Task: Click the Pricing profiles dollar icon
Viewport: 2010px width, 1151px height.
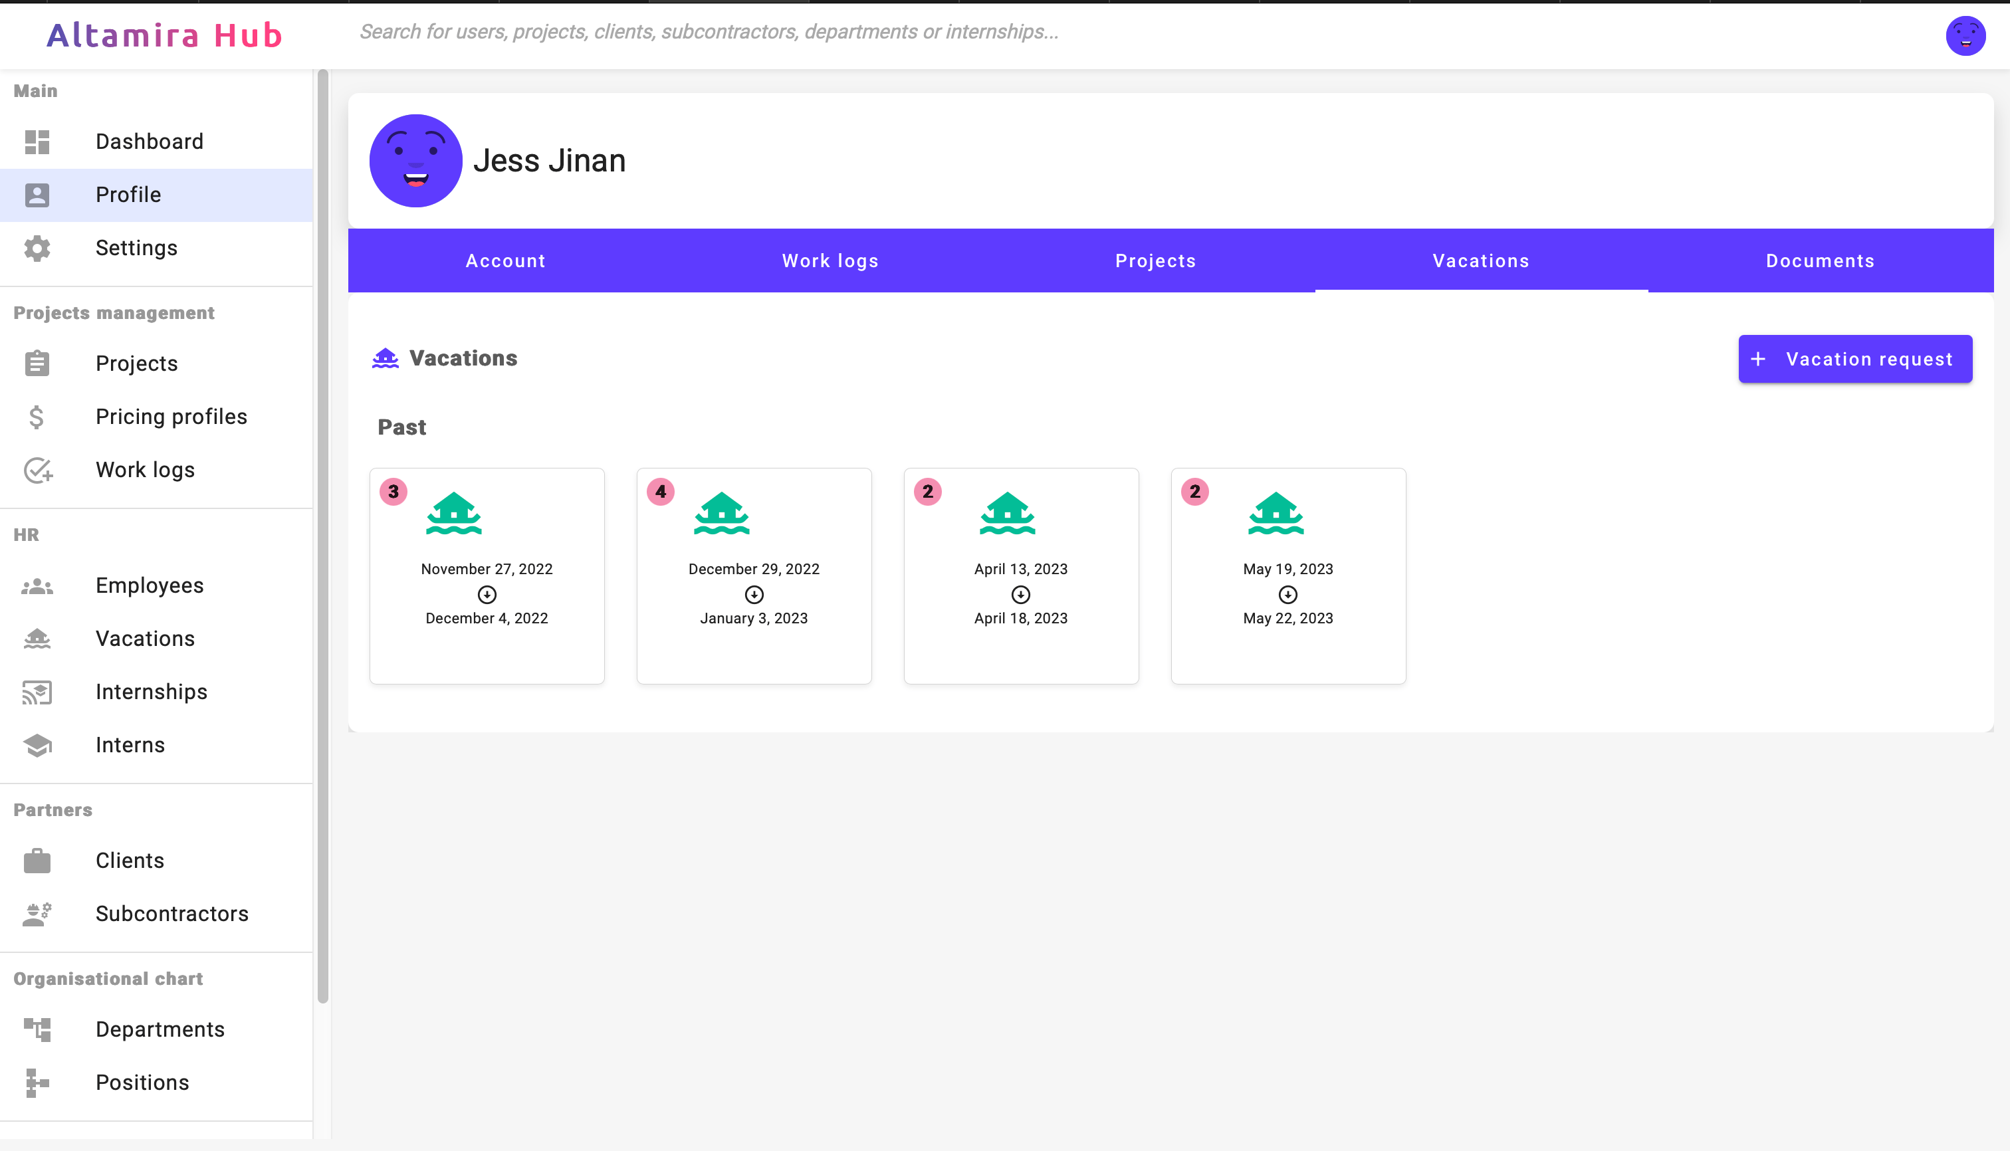Action: coord(37,417)
